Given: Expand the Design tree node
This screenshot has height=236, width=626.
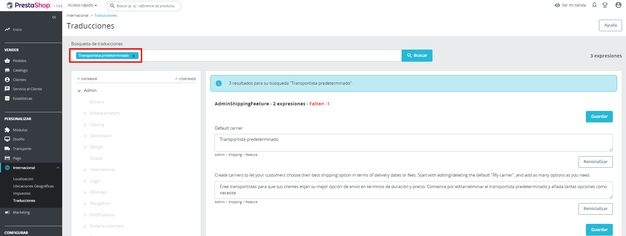Looking at the screenshot, I should coord(85,147).
